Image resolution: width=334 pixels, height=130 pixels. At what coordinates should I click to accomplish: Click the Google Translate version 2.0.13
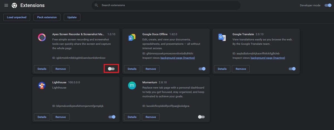tap(259, 34)
